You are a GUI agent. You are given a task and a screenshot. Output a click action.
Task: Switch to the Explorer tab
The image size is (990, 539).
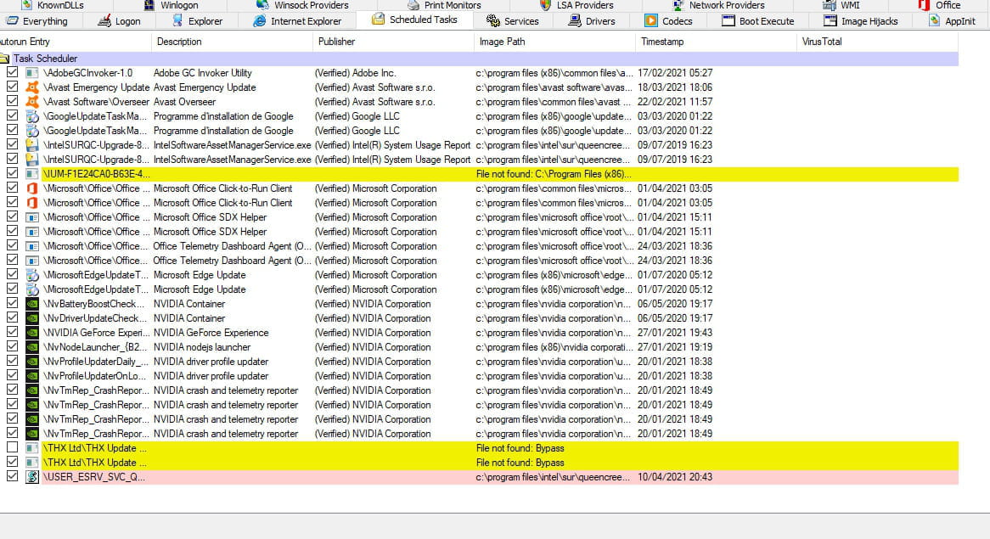[x=197, y=21]
